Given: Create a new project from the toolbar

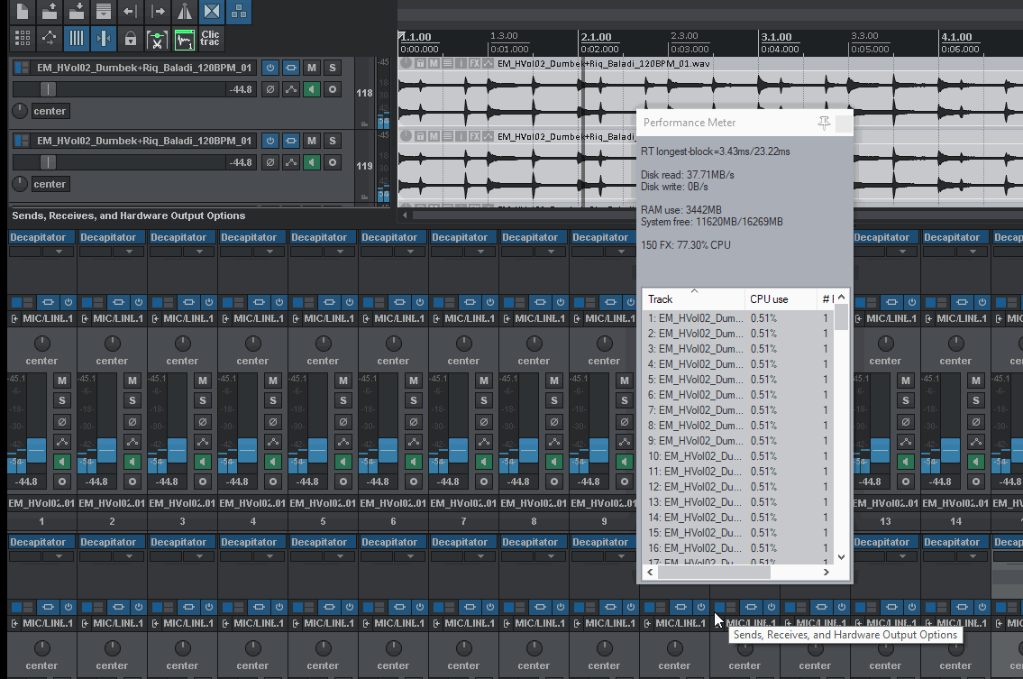Looking at the screenshot, I should pyautogui.click(x=23, y=11).
